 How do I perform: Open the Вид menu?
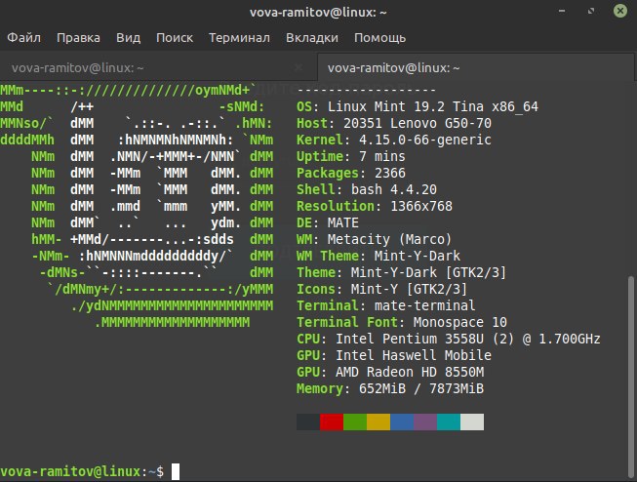[129, 38]
